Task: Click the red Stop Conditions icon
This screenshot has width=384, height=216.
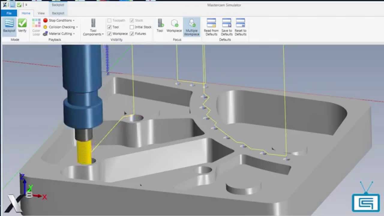Action: point(45,20)
